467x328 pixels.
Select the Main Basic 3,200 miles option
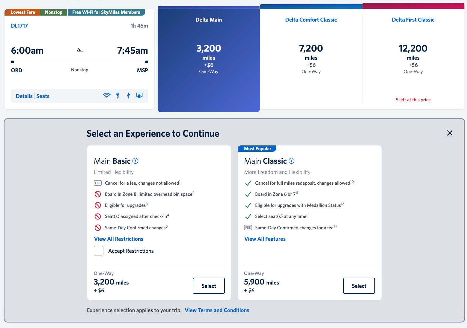coord(209,286)
